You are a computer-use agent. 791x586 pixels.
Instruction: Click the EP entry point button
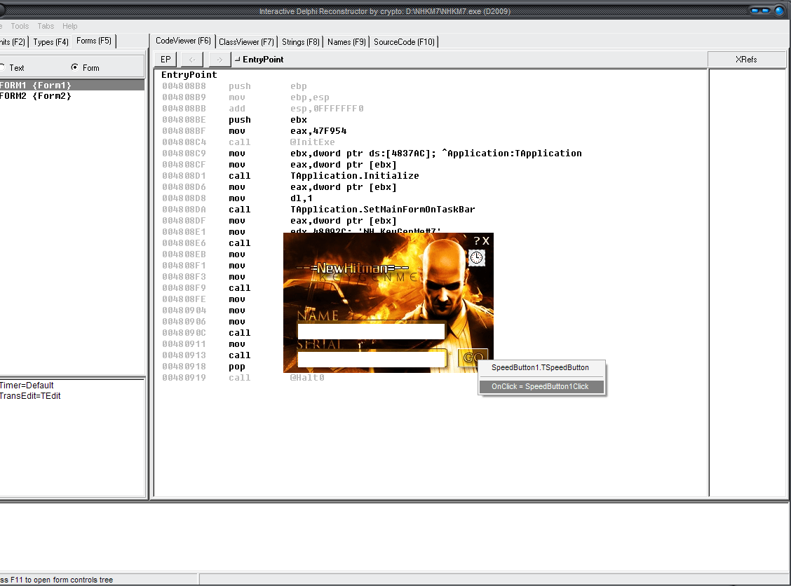(165, 60)
